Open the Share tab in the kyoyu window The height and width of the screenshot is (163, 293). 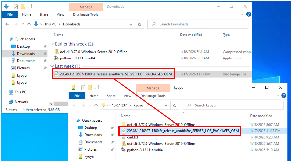point(111,96)
